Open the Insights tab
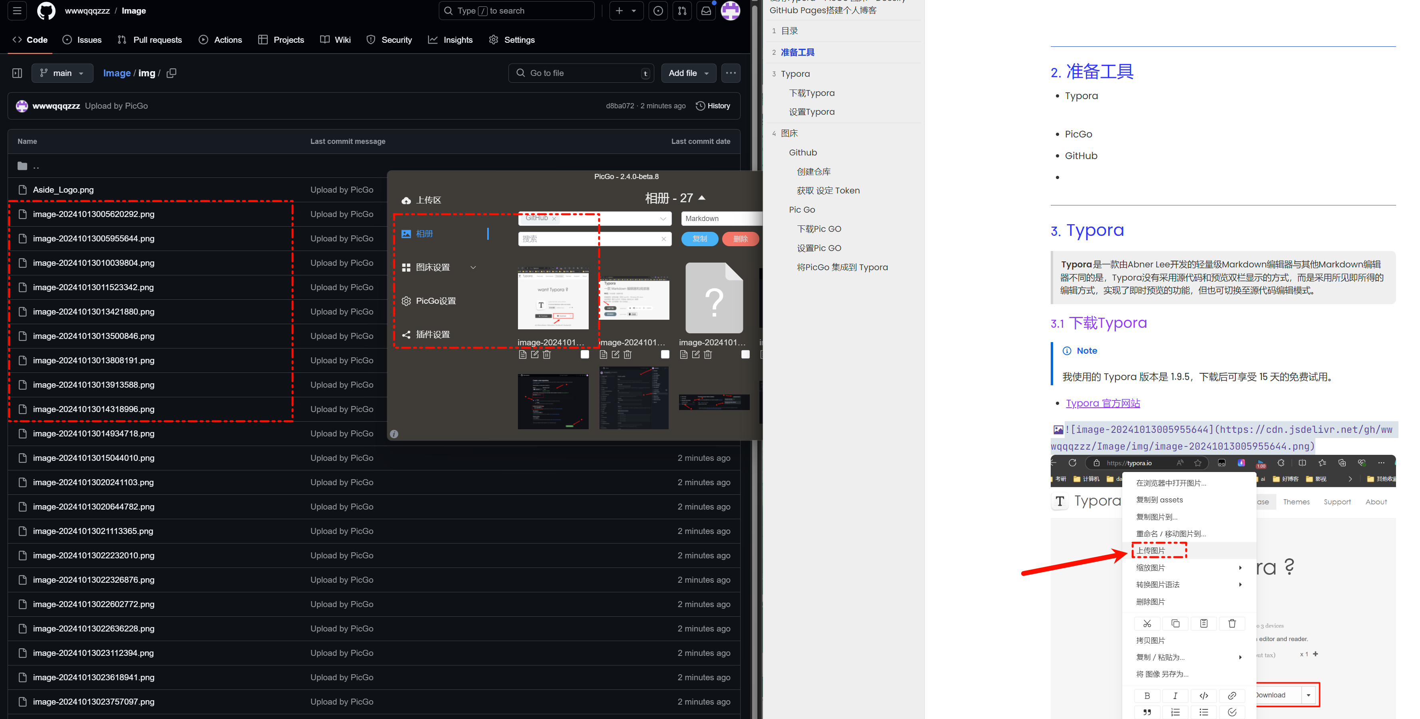 [x=451, y=40]
